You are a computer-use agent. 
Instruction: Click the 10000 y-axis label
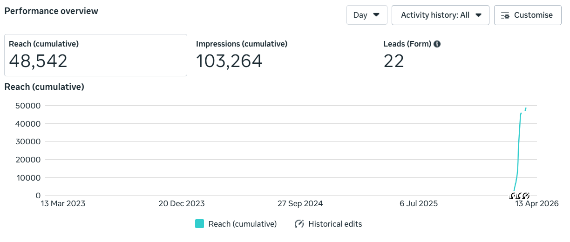28,178
